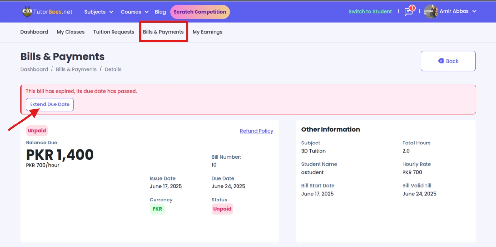Click the TutorBees.net site name text

53,12
